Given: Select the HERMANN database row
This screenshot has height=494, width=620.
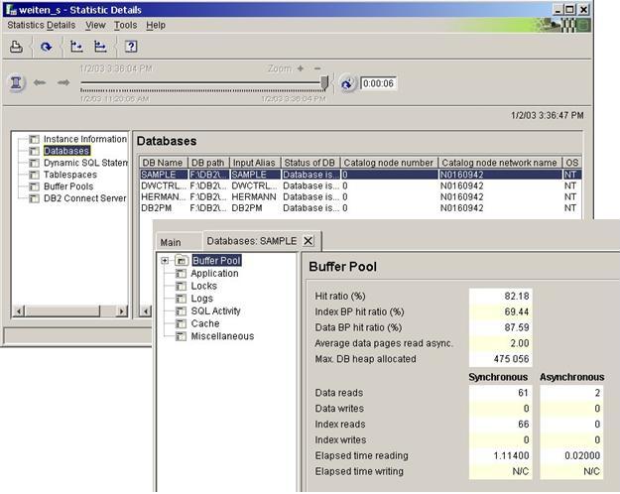Looking at the screenshot, I should tap(361, 196).
